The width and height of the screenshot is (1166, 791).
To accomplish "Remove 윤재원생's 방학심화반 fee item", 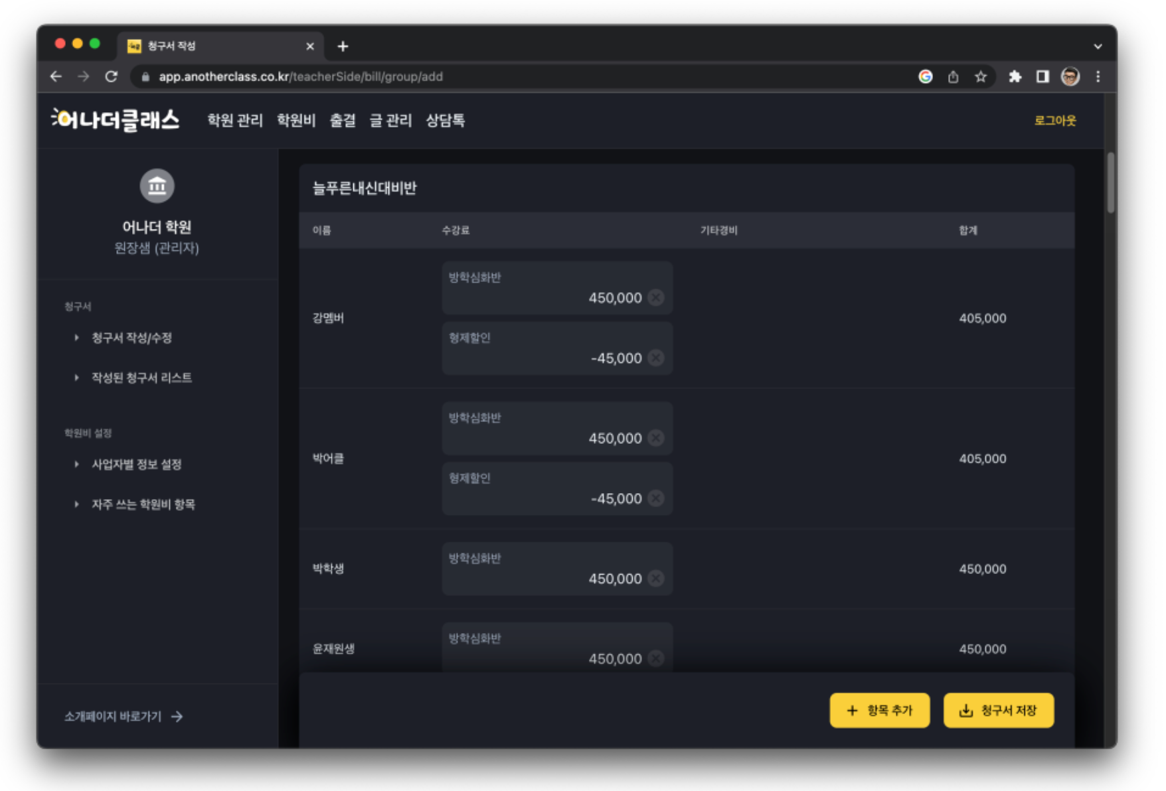I will [655, 658].
